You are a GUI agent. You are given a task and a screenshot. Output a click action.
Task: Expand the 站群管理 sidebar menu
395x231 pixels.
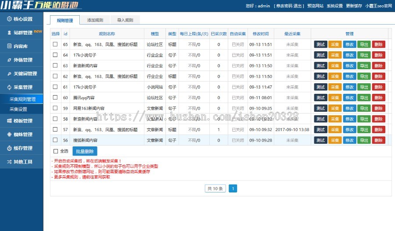coord(22,32)
